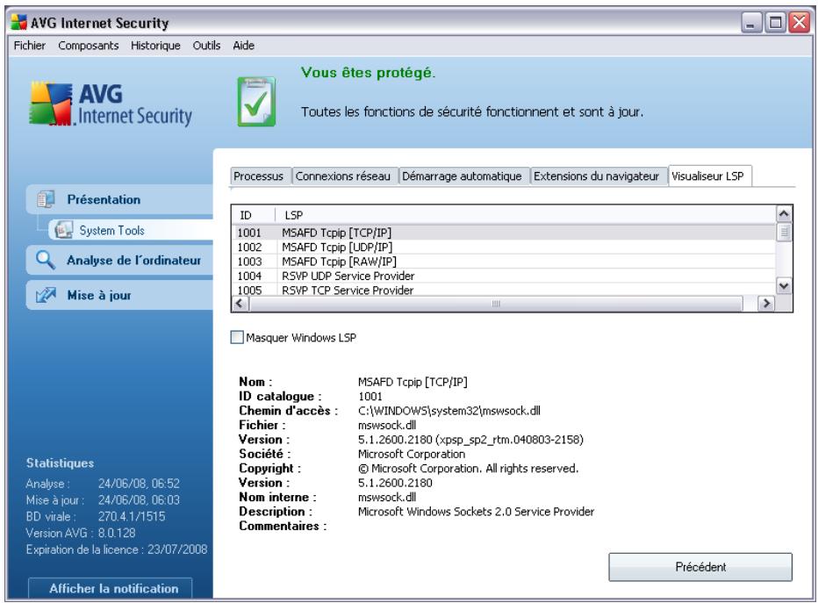Minimize the AVG Internet Security window
818x603 pixels.
point(752,23)
